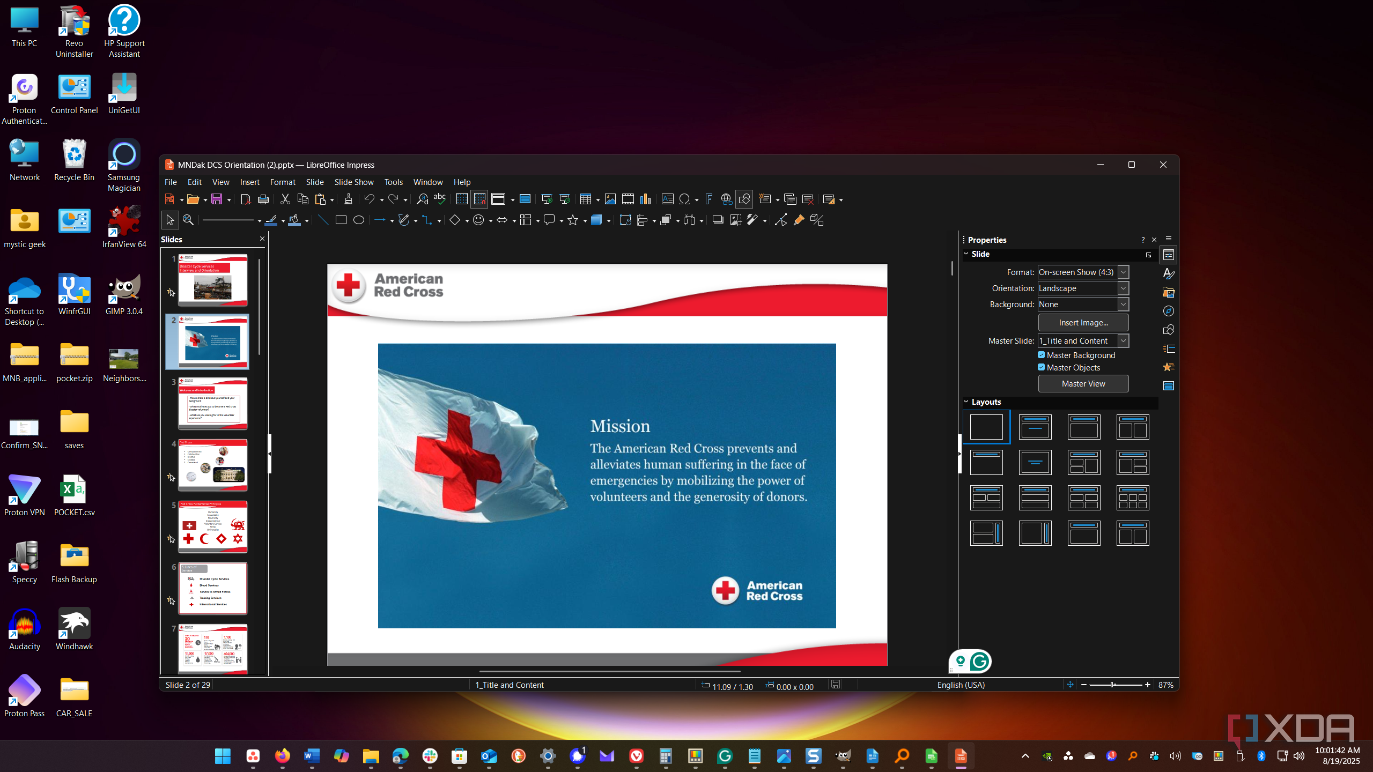Image resolution: width=1373 pixels, height=772 pixels.
Task: Collapse the Slide properties section
Action: (x=966, y=254)
